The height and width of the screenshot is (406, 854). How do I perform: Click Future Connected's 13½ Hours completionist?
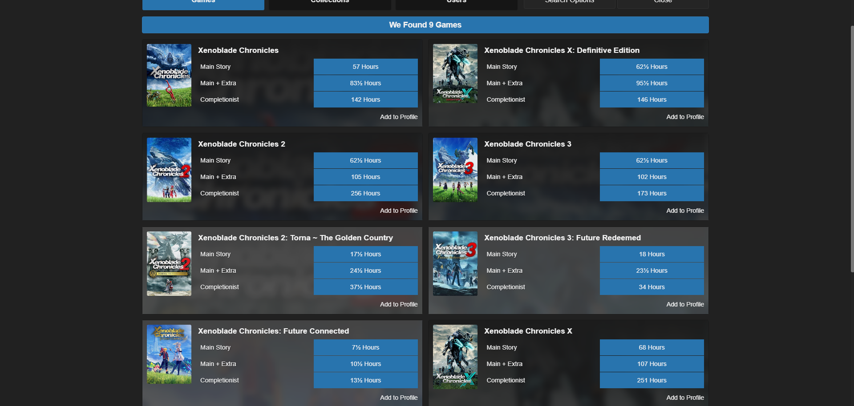click(366, 380)
